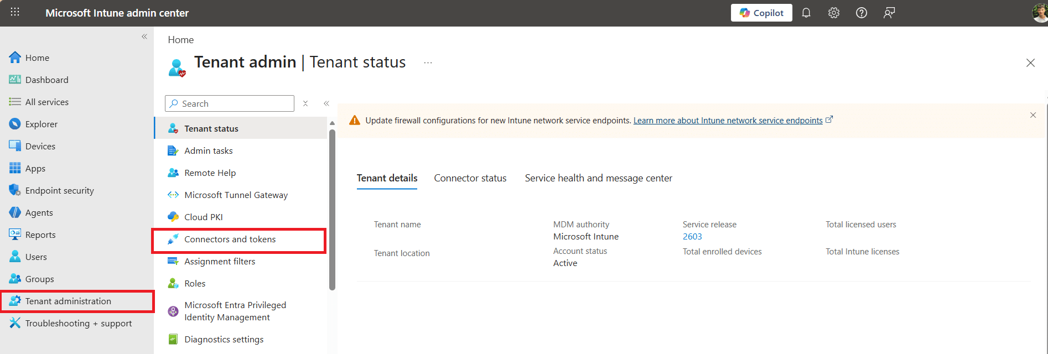
Task: Collapse the Tenant admin submenu pane
Action: coord(326,103)
